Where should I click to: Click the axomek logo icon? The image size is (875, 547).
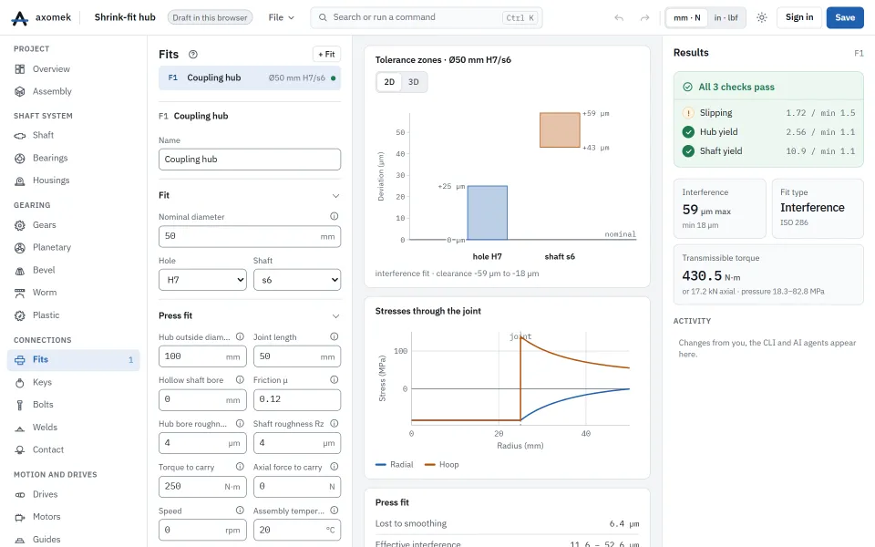pyautogui.click(x=19, y=18)
